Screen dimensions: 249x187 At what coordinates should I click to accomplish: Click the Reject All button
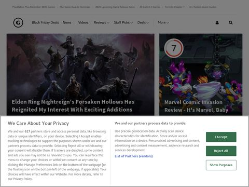click(x=221, y=151)
